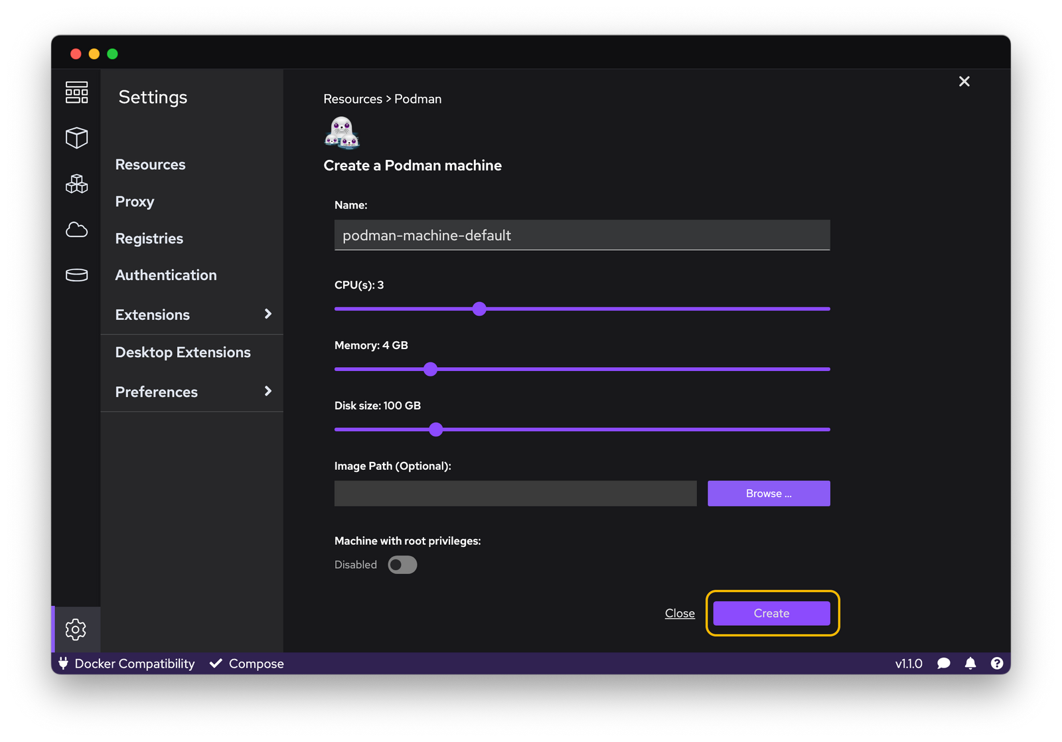1062x742 pixels.
Task: Select Proxy in the settings menu
Action: (135, 202)
